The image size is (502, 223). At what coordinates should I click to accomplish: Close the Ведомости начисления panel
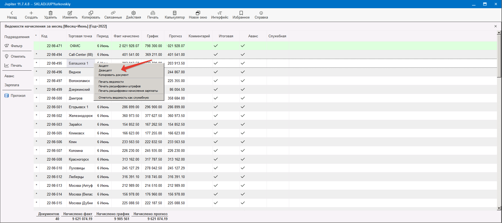click(x=496, y=26)
